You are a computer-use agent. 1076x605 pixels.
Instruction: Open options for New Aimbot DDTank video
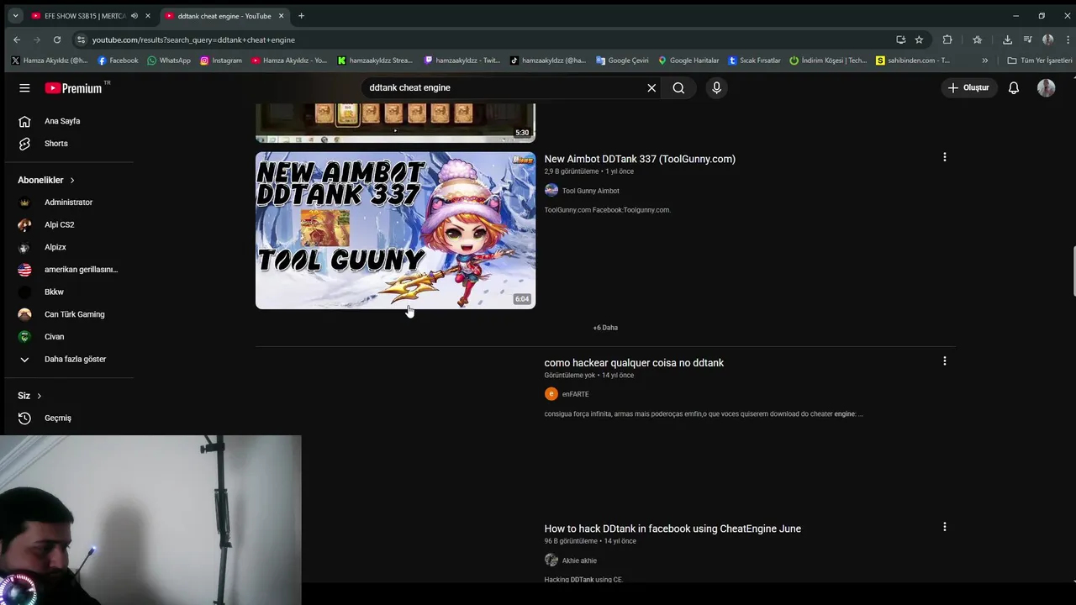coord(945,157)
